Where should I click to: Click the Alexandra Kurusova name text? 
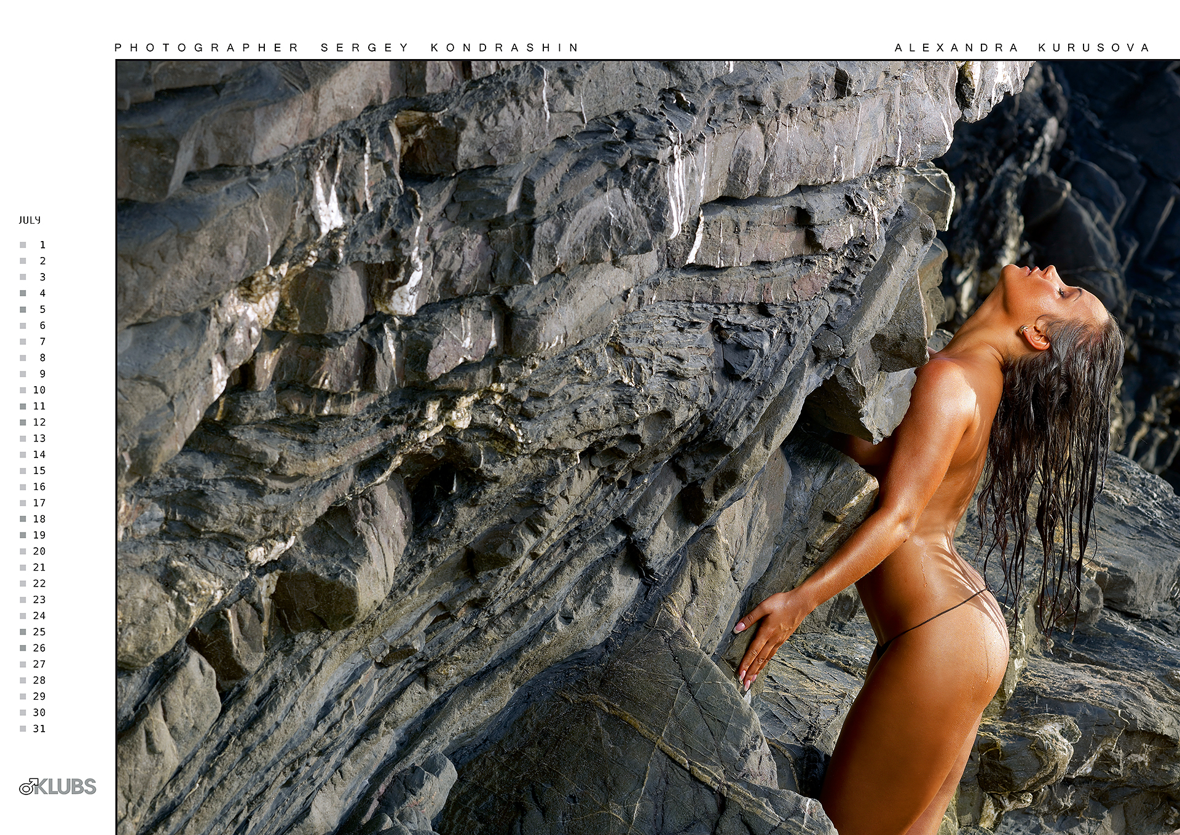tap(1021, 47)
